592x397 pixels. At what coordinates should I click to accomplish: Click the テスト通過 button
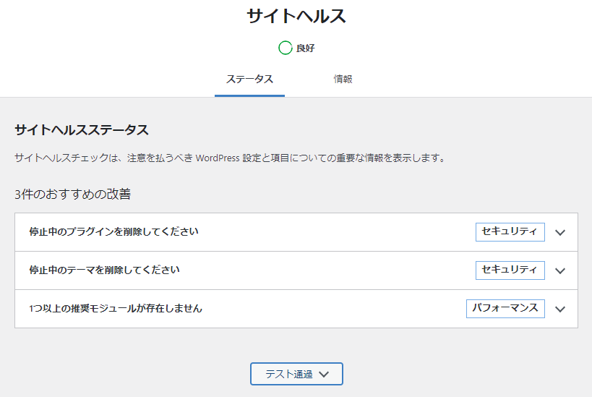click(x=296, y=374)
